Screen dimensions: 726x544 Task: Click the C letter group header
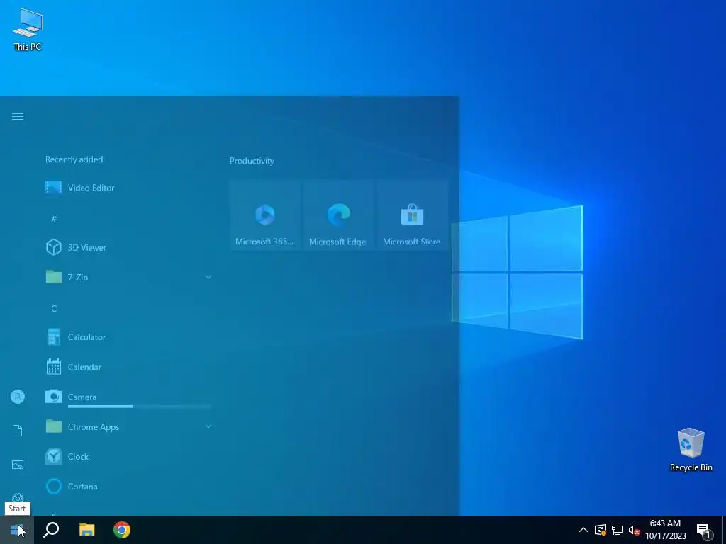click(x=54, y=309)
